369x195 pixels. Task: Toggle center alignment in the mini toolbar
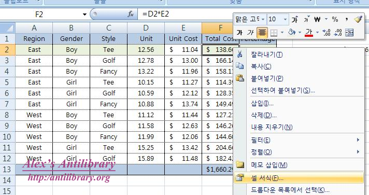262,33
